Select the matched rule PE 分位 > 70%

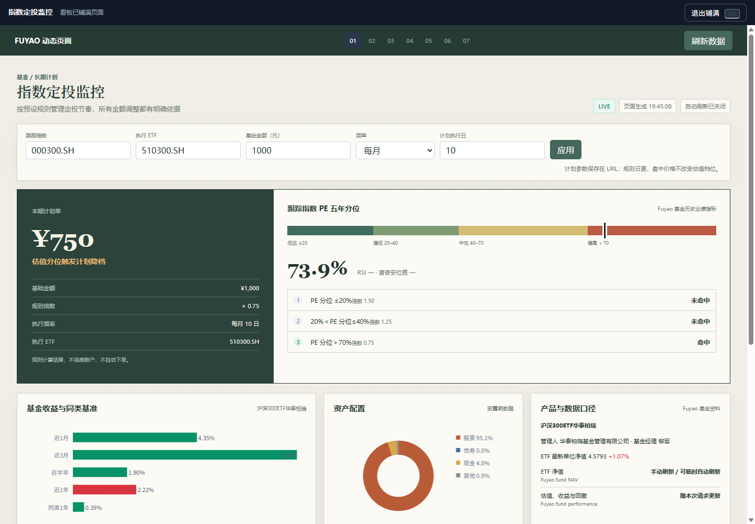[502, 342]
